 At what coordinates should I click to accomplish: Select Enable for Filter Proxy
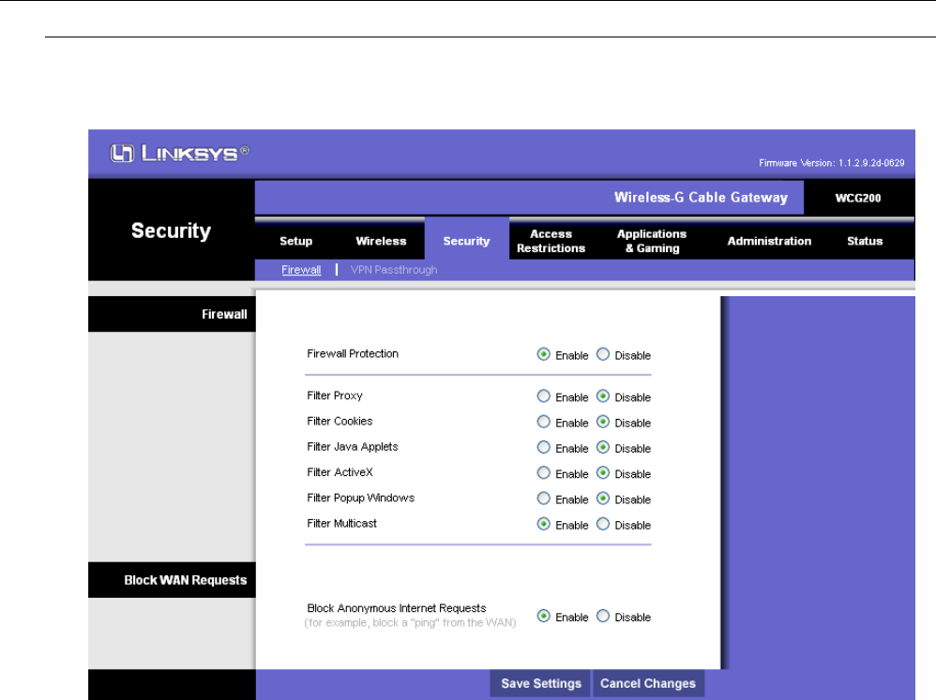543,395
